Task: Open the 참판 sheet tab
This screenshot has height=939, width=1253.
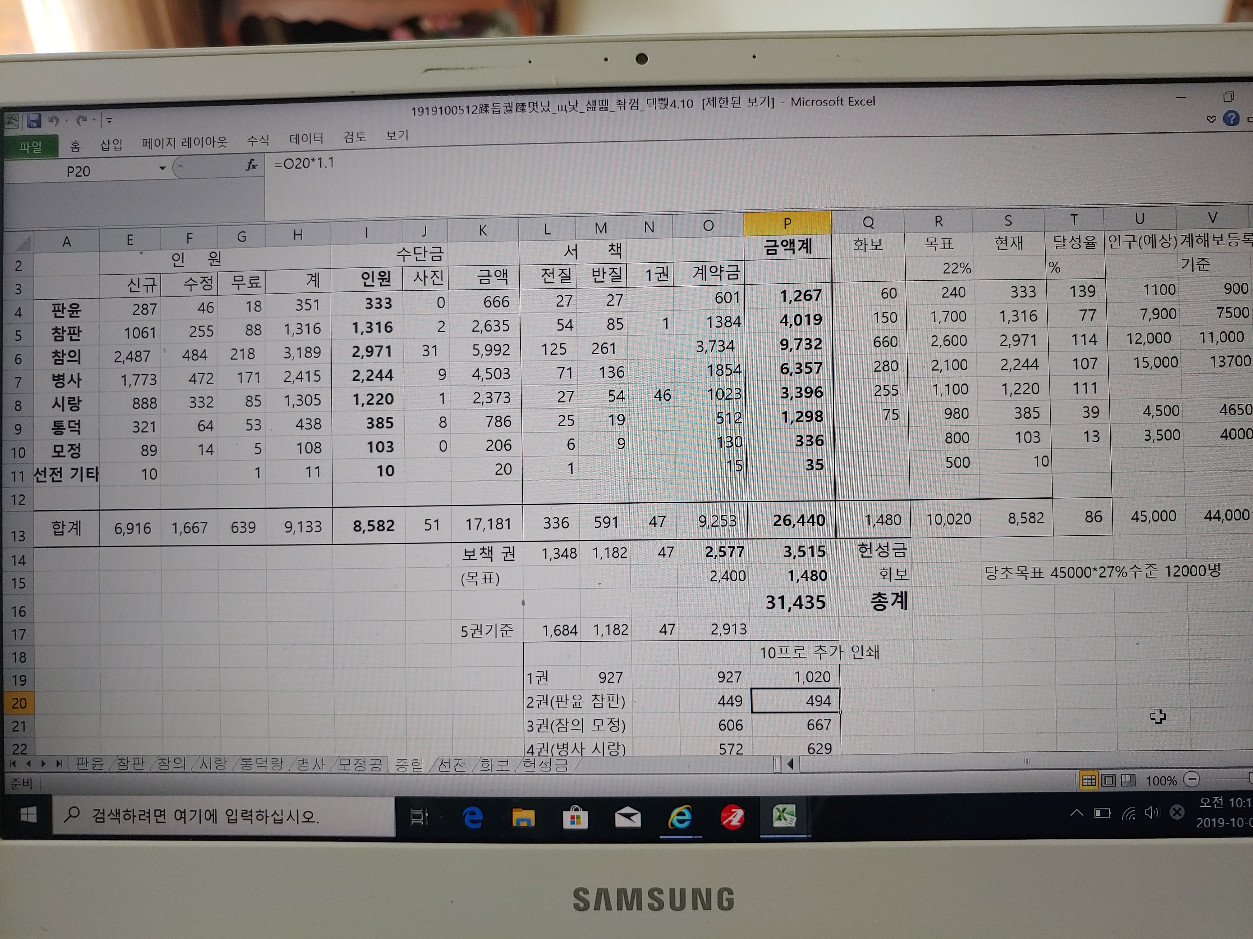Action: point(131,764)
